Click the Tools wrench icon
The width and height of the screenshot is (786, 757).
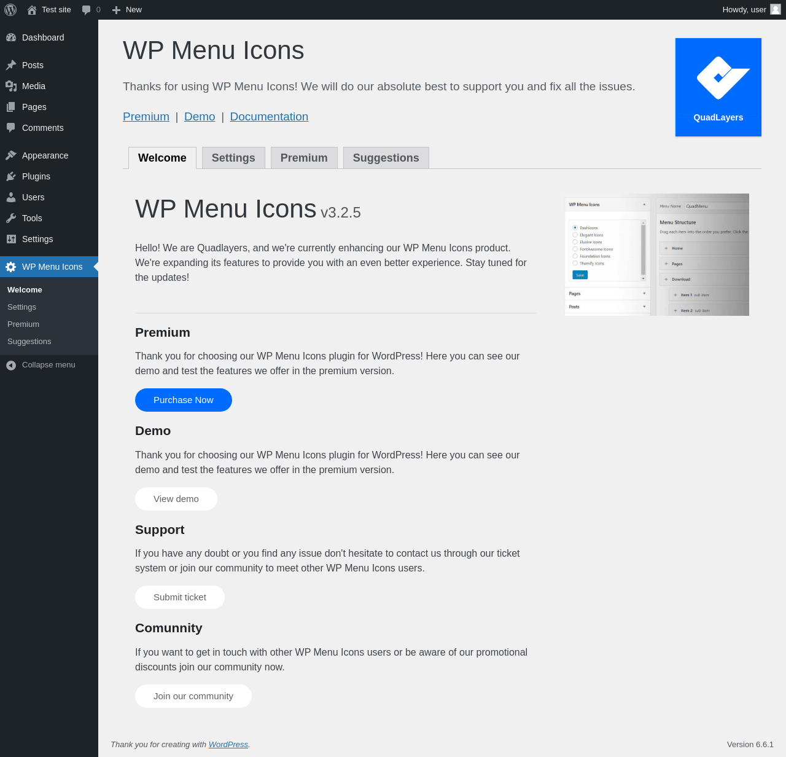click(11, 218)
